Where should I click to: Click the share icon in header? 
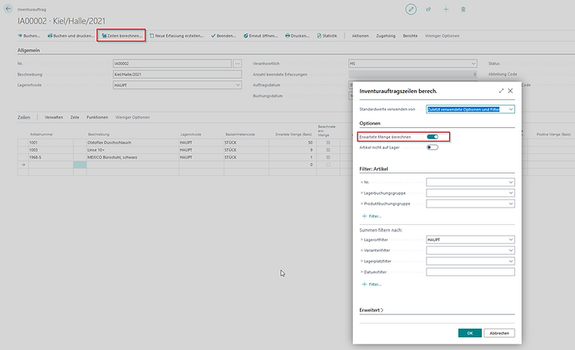428,9
